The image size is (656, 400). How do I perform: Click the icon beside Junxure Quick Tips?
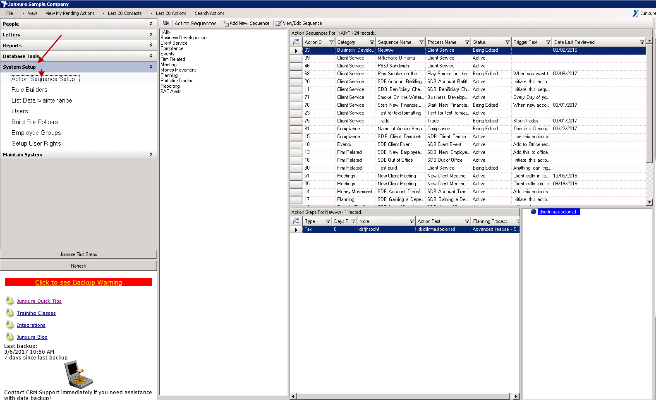click(10, 301)
